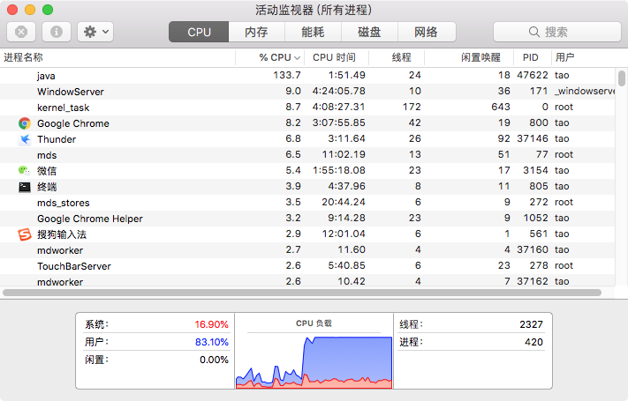Viewport: 628px width, 401px height.
Task: Sort processes by PID column header
Action: [x=530, y=57]
